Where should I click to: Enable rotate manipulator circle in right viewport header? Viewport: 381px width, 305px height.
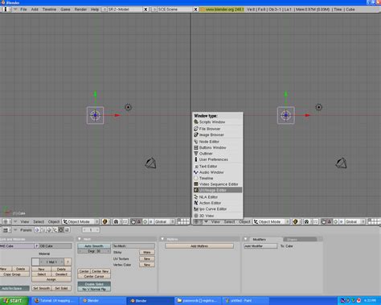pos(335,222)
